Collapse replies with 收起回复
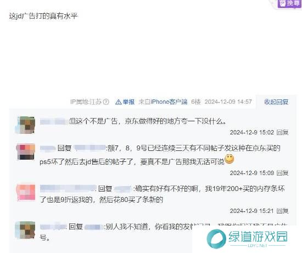 [276, 102]
